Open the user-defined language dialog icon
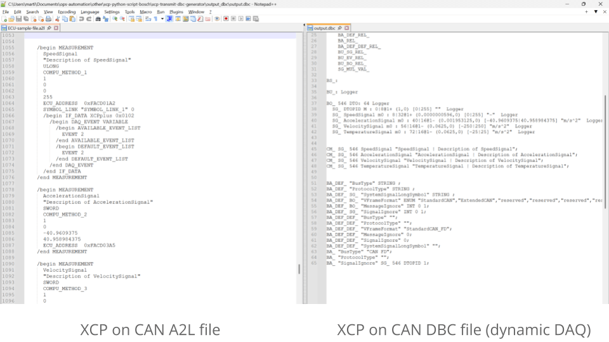The height and width of the screenshot is (342, 609). [x=178, y=18]
